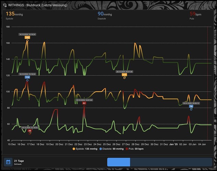Click the 40 y-axis label
The height and width of the screenshot is (171, 217).
[9, 140]
